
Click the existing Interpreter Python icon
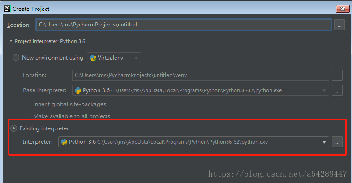[64, 142]
